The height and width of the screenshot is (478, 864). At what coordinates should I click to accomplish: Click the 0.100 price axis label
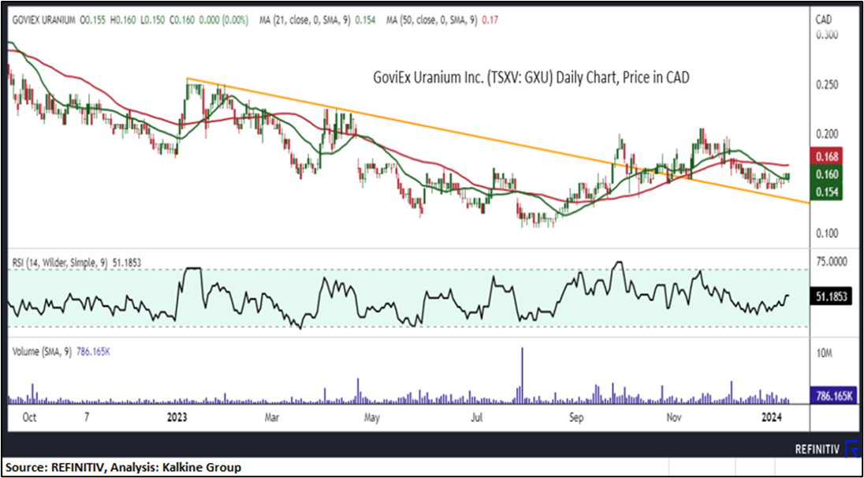[826, 233]
